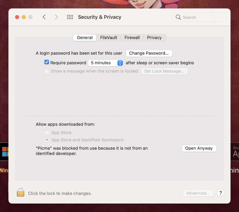The height and width of the screenshot is (212, 239).
Task: Open the Privacy tab
Action: [x=154, y=38]
